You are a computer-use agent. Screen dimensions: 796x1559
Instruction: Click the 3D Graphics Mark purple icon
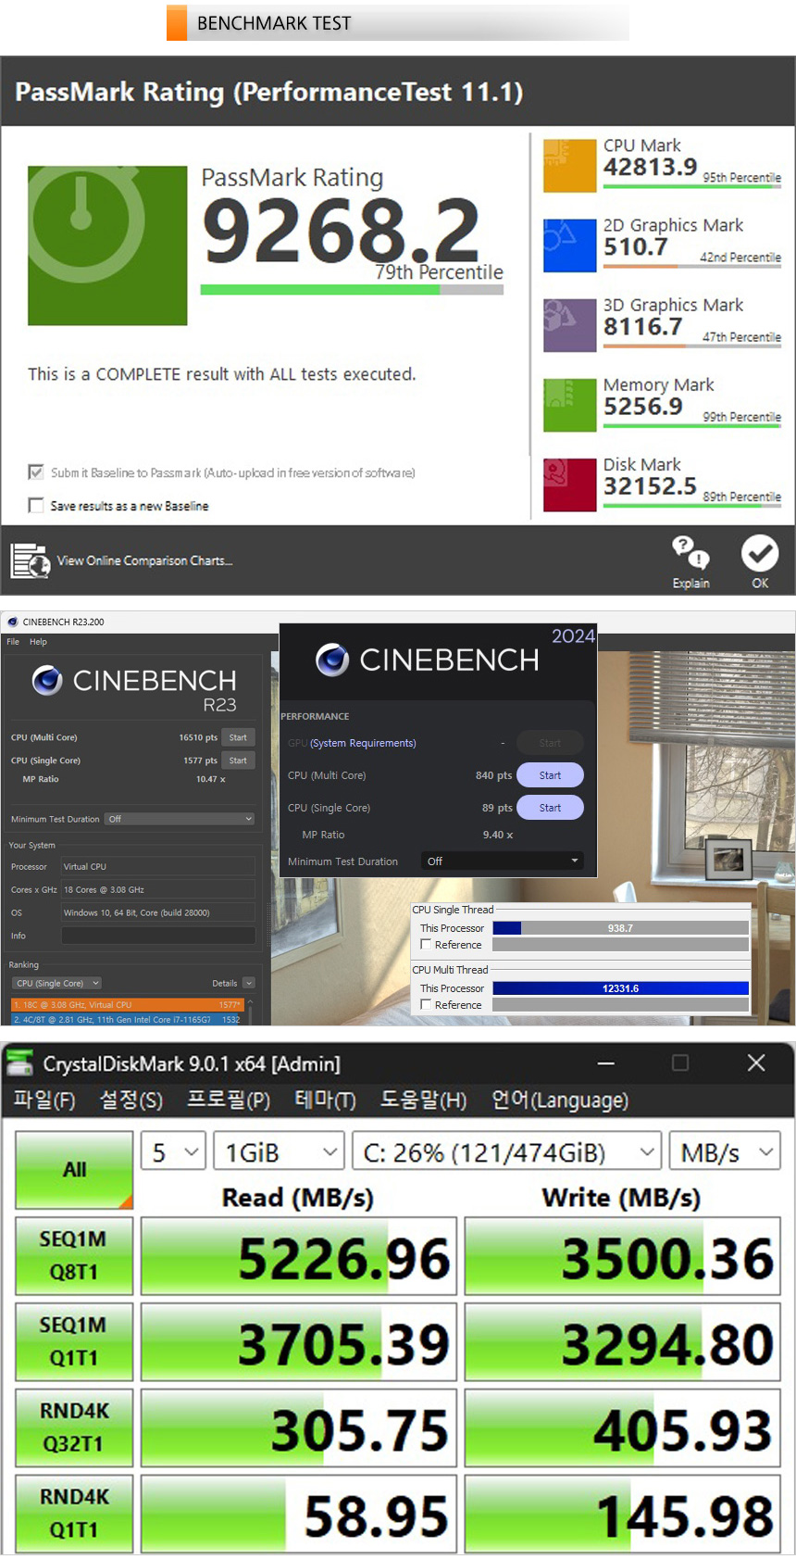click(569, 325)
